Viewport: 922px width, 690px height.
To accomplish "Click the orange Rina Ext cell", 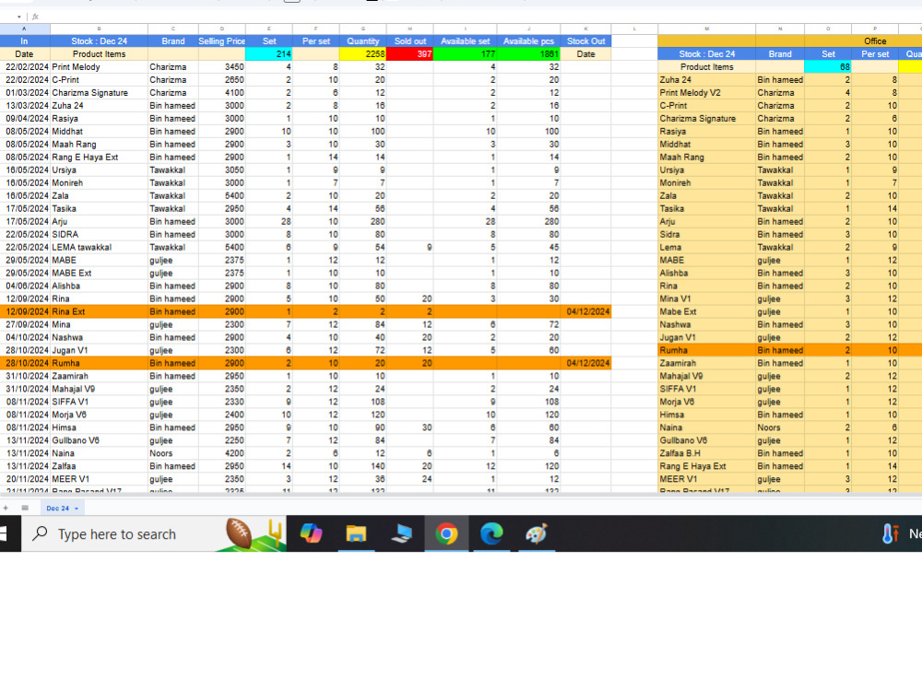I will [x=99, y=311].
